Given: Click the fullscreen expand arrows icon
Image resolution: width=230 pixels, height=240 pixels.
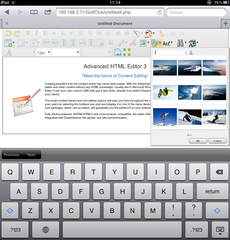Looking at the screenshot, I should [x=127, y=52].
